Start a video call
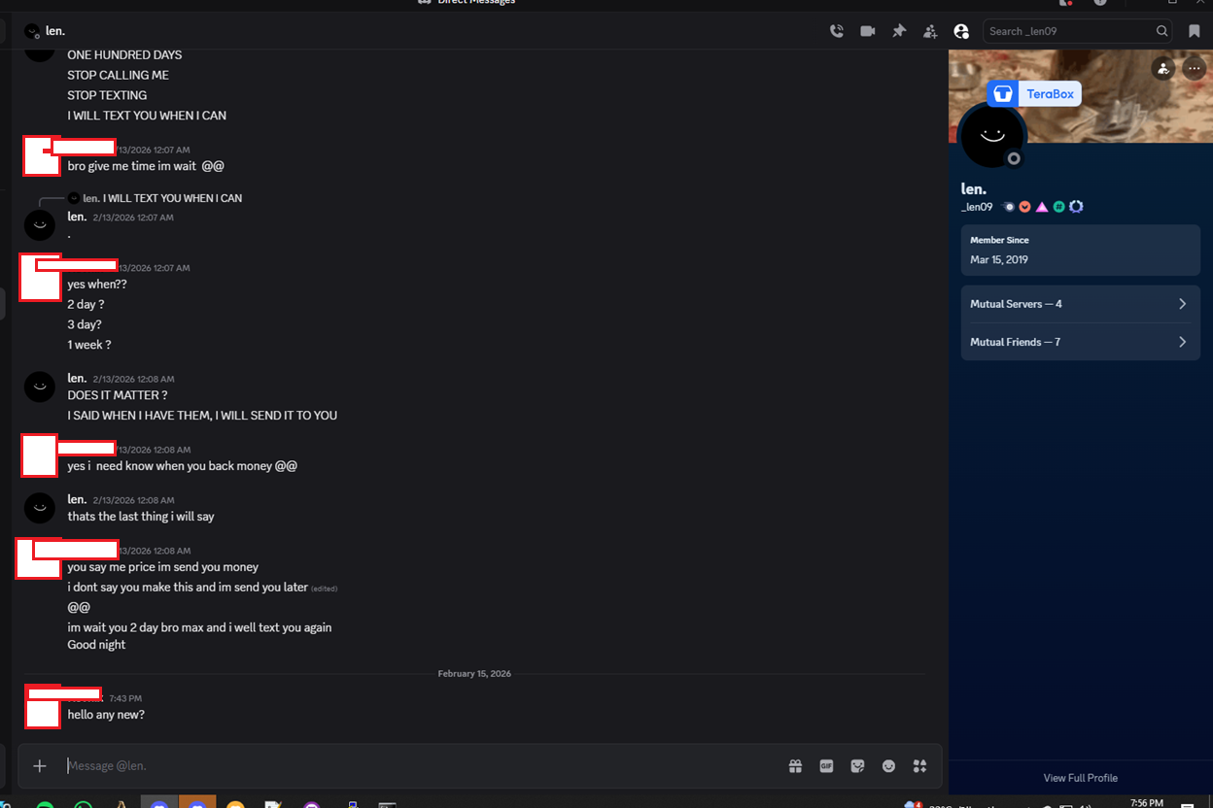Image resolution: width=1213 pixels, height=808 pixels. [867, 30]
